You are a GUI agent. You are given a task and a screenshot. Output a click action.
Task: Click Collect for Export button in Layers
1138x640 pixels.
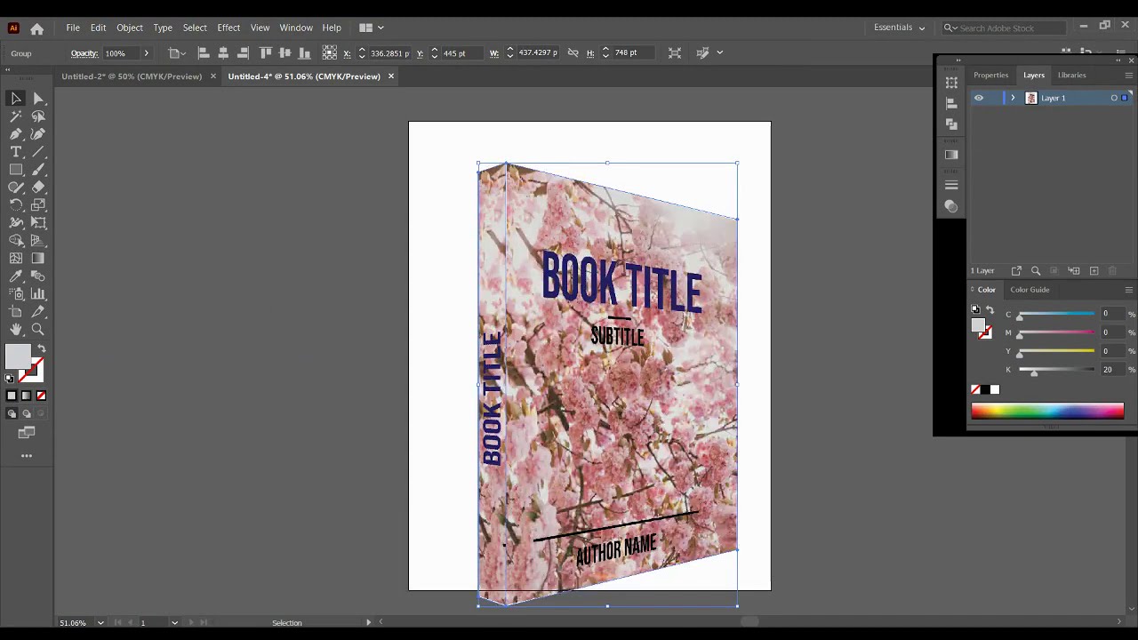click(1016, 271)
